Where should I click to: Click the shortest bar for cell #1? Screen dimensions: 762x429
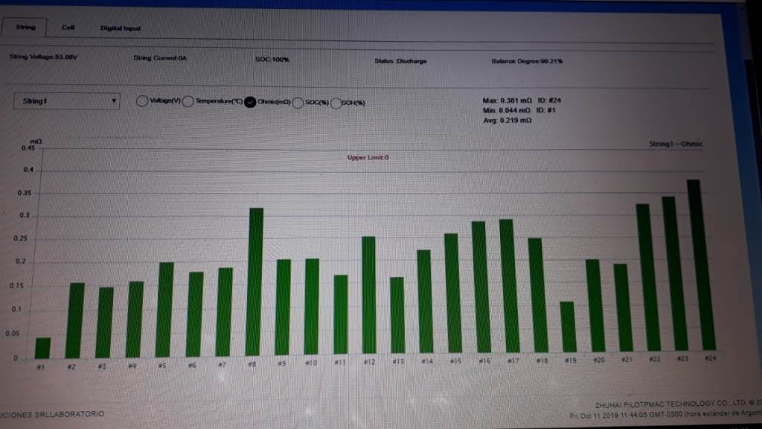[x=42, y=346]
